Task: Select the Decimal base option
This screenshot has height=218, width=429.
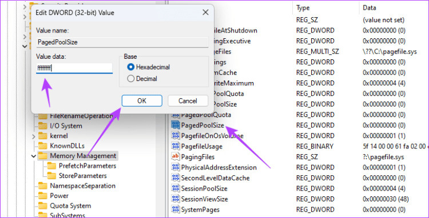Action: [x=131, y=79]
